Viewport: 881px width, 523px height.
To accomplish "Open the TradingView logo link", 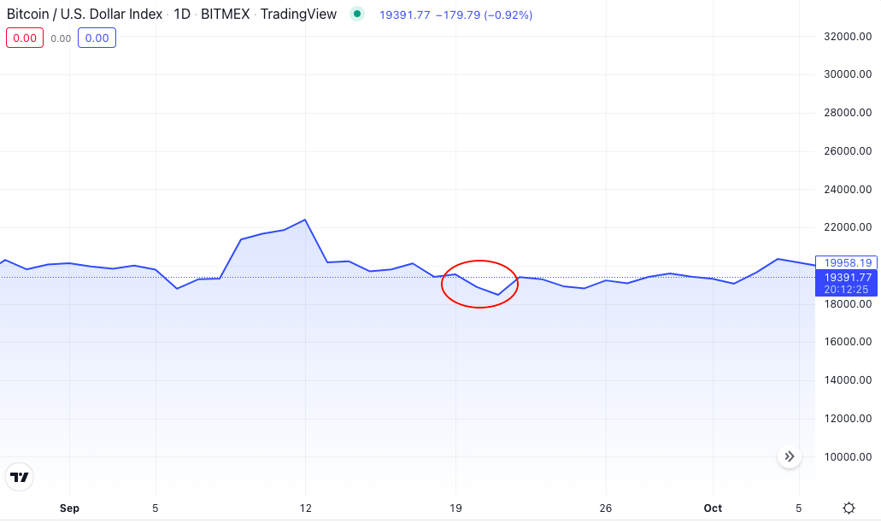I will (19, 477).
